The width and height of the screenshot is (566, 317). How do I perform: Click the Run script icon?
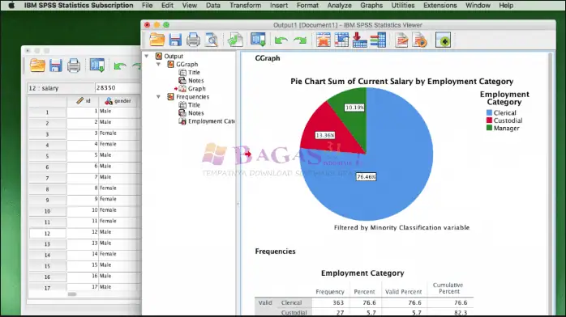pos(419,40)
